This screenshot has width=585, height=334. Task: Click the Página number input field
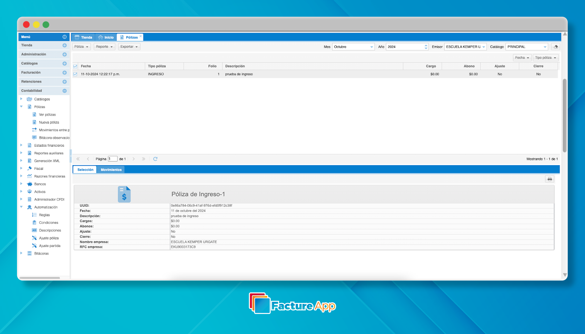(113, 159)
